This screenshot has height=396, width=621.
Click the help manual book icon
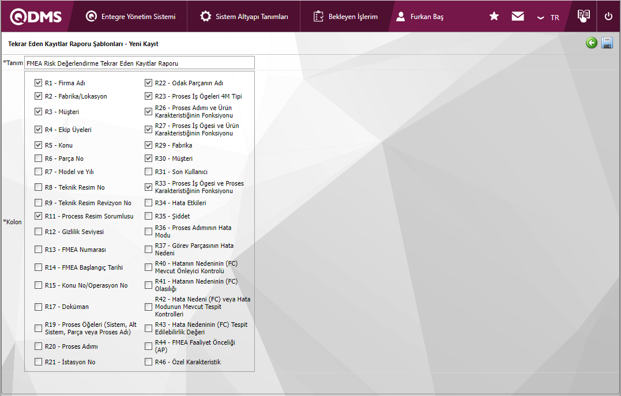coord(584,17)
